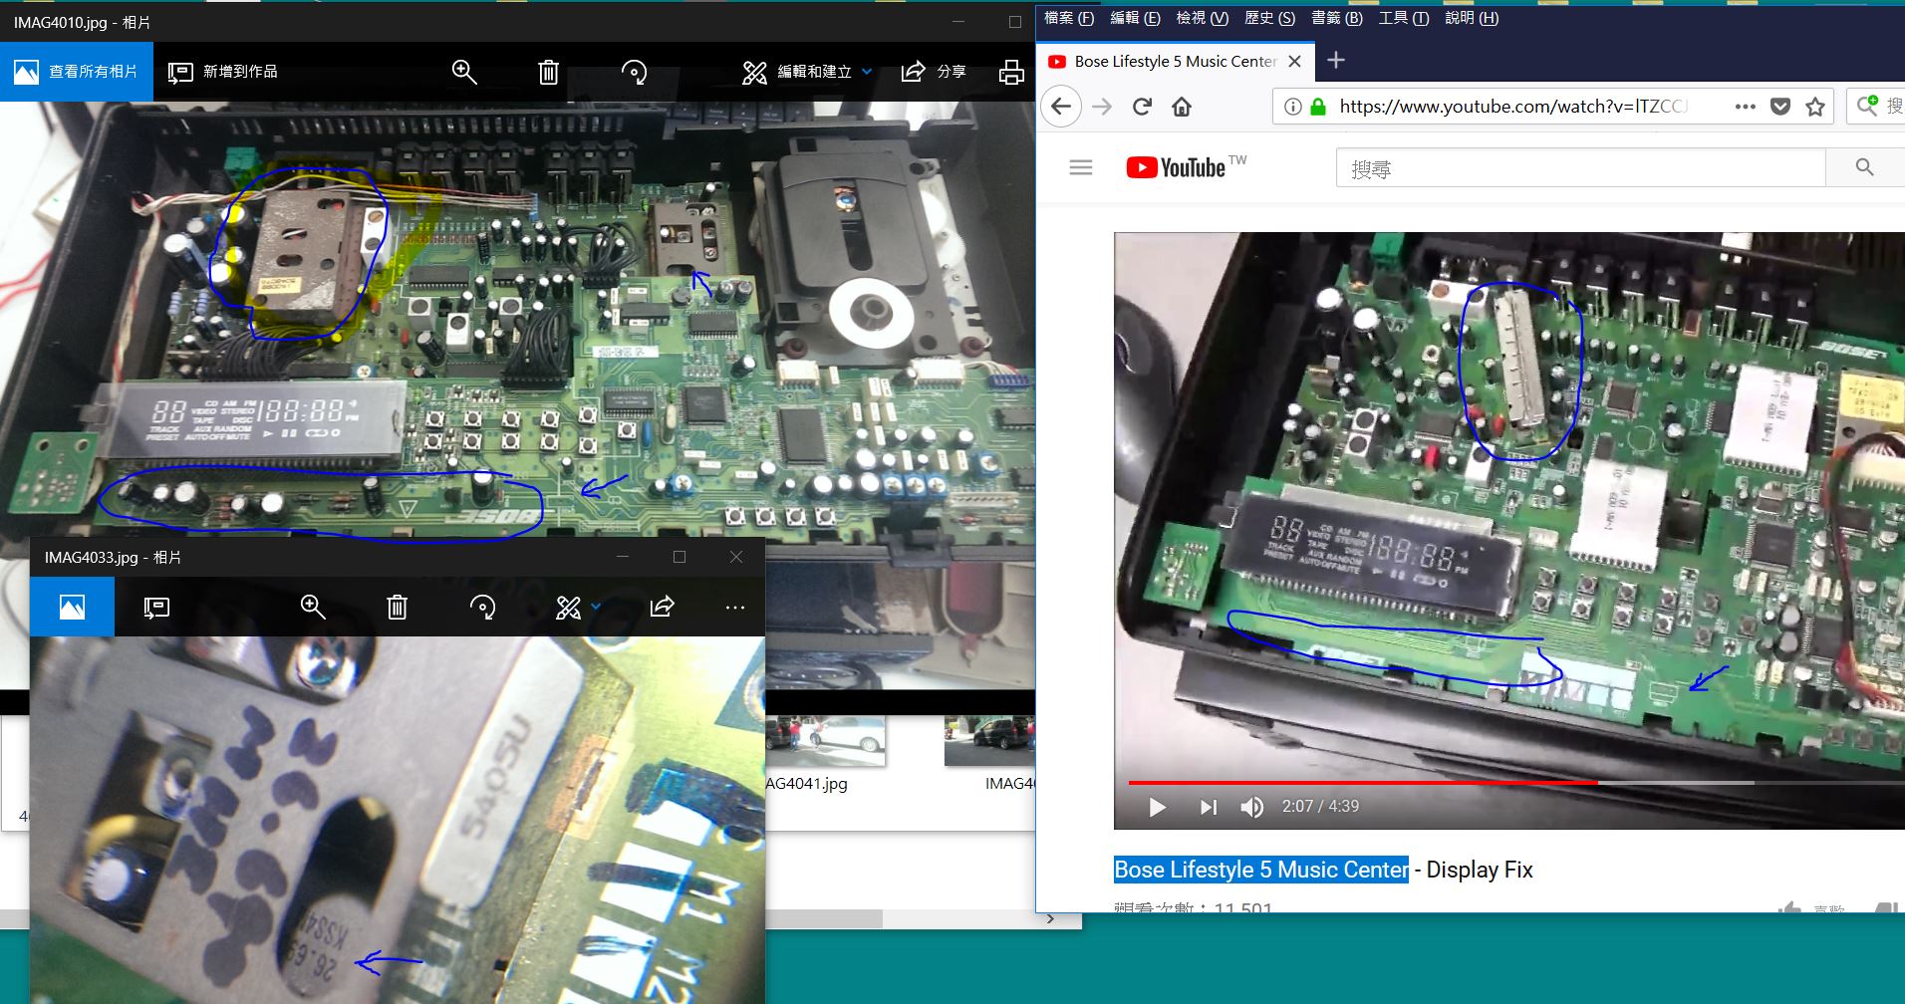Screen dimensions: 1905x1004
Task: Click 'Add to creation' icon in IMAG4033 window
Action: click(x=156, y=607)
